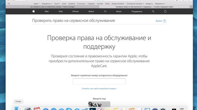This screenshot has height=110, width=197.
Task: Open the advego.ru bookmark
Action: pyautogui.click(x=149, y=4)
